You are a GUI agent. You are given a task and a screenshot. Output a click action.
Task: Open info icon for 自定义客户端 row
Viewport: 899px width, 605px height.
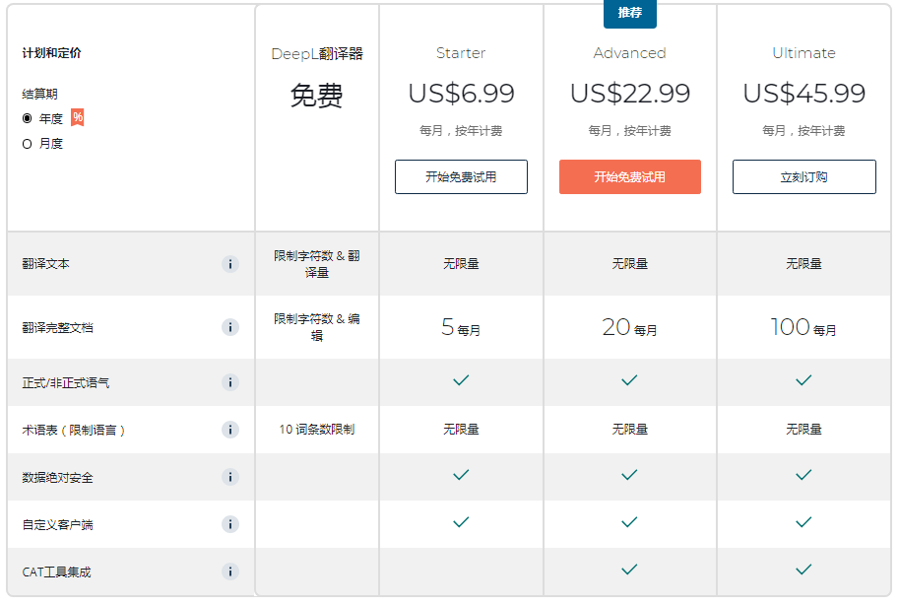(x=229, y=524)
